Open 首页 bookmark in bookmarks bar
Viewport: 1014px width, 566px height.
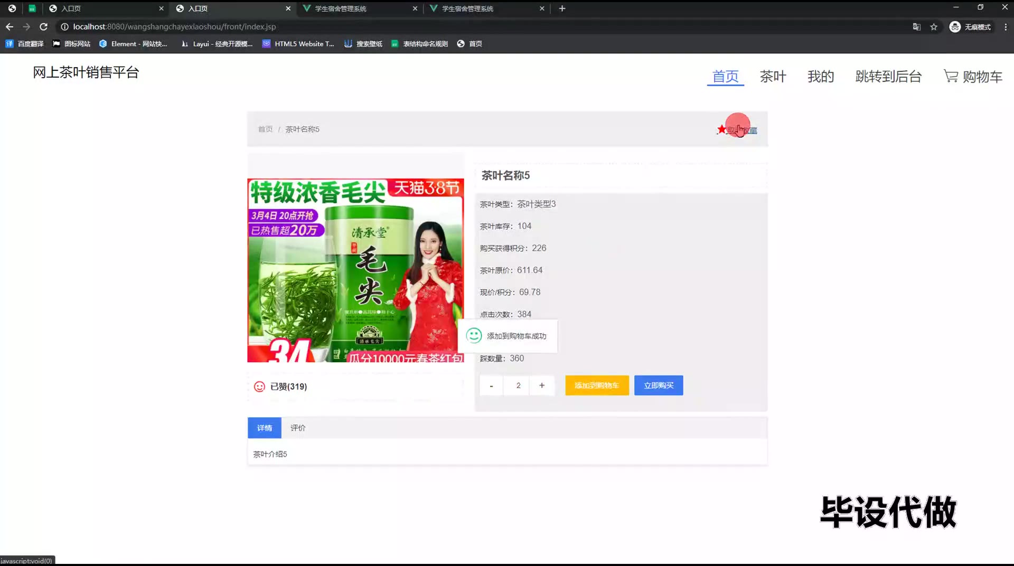(x=470, y=44)
